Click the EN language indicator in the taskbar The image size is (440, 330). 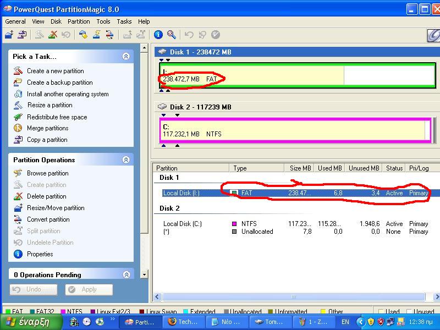(345, 322)
